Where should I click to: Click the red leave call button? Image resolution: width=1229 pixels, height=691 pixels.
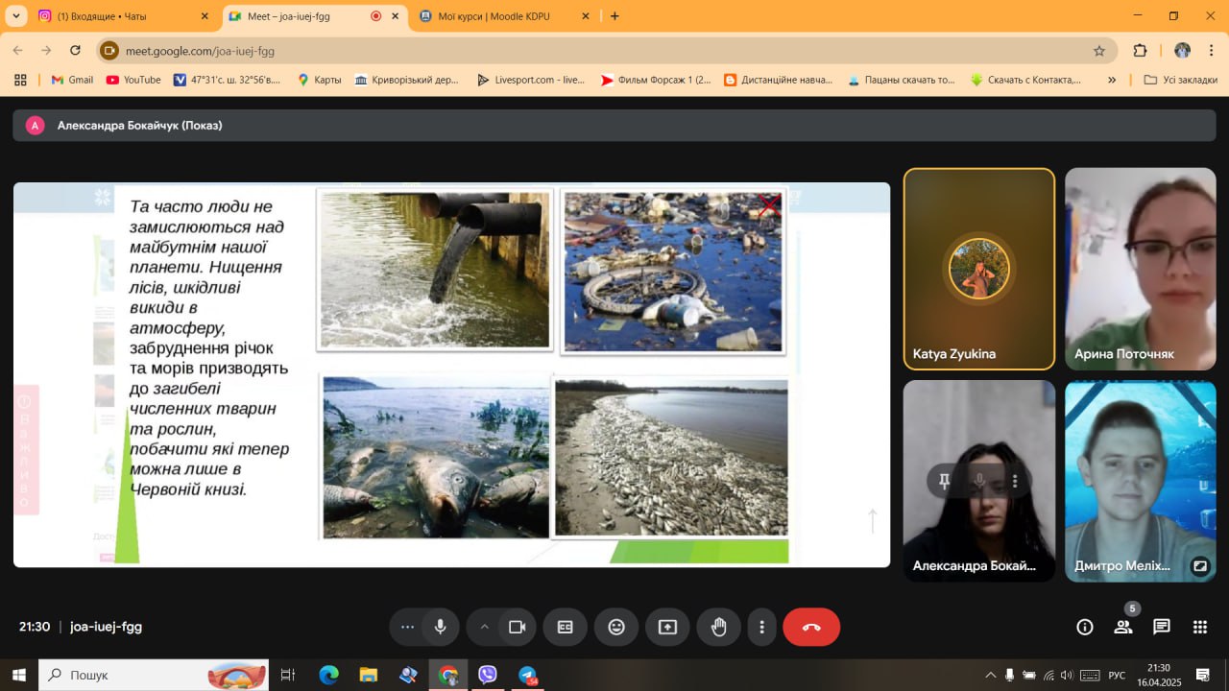811,627
